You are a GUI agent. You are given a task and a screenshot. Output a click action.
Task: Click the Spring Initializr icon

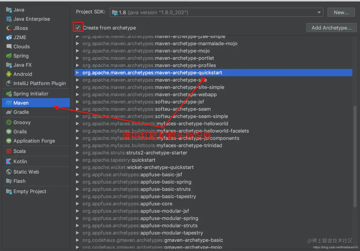tap(9, 94)
